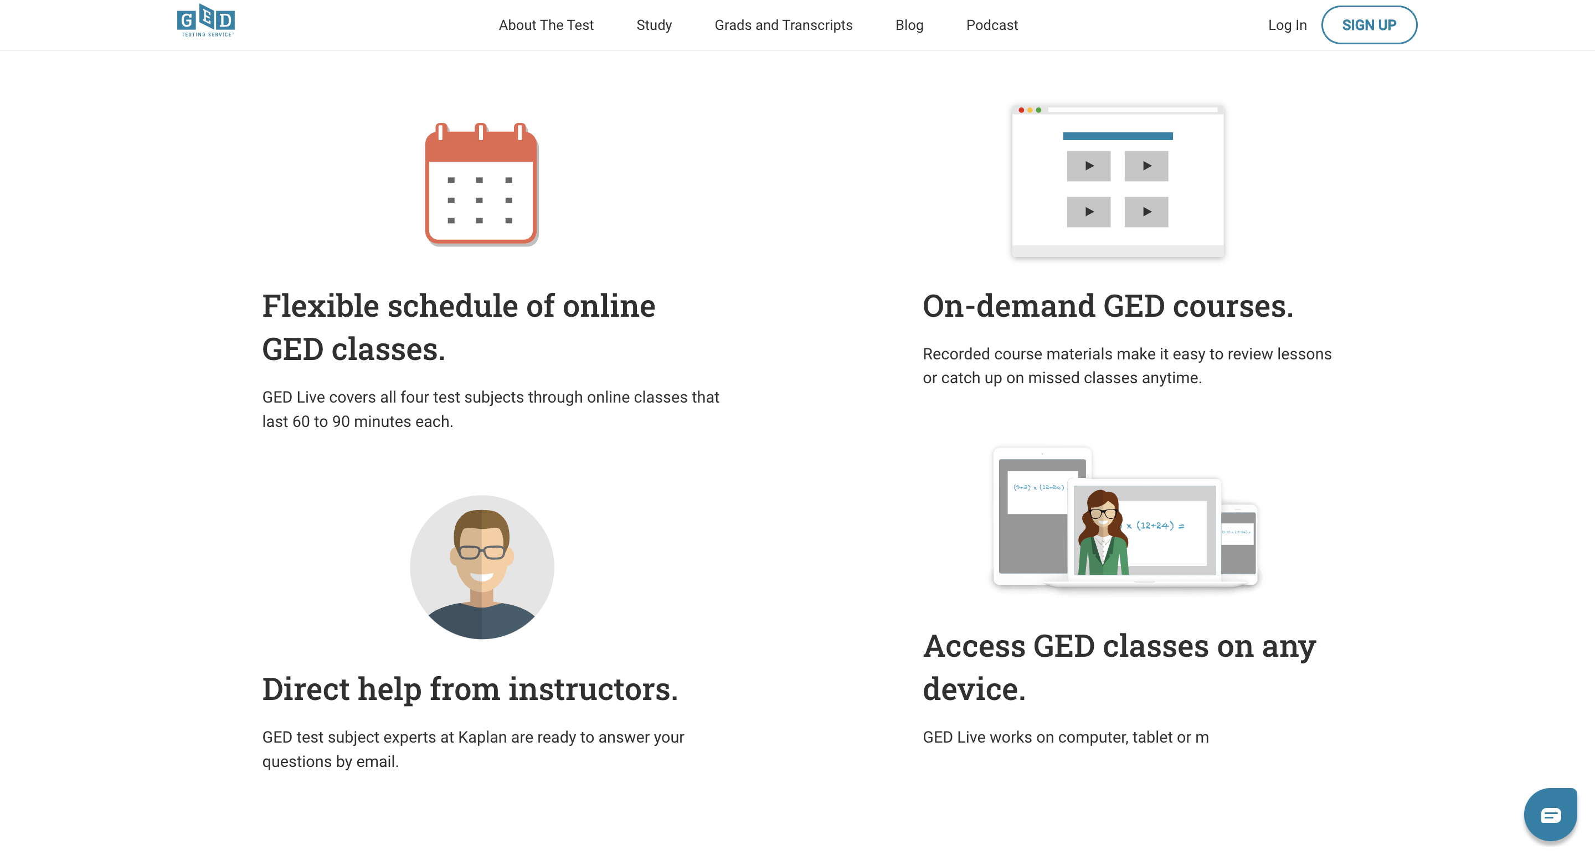The height and width of the screenshot is (860, 1595).
Task: Click the SIGN UP button
Action: coord(1367,24)
